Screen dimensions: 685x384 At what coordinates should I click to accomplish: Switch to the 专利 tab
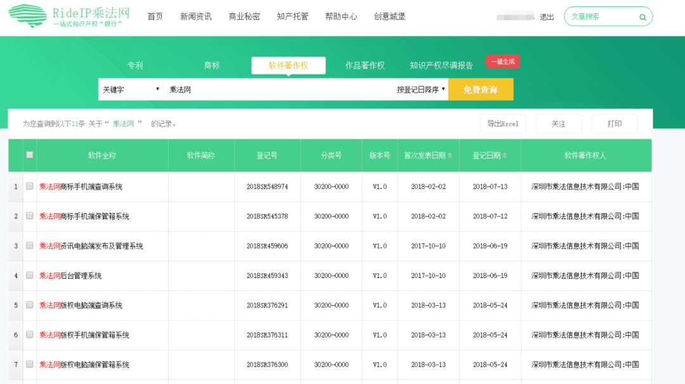135,65
